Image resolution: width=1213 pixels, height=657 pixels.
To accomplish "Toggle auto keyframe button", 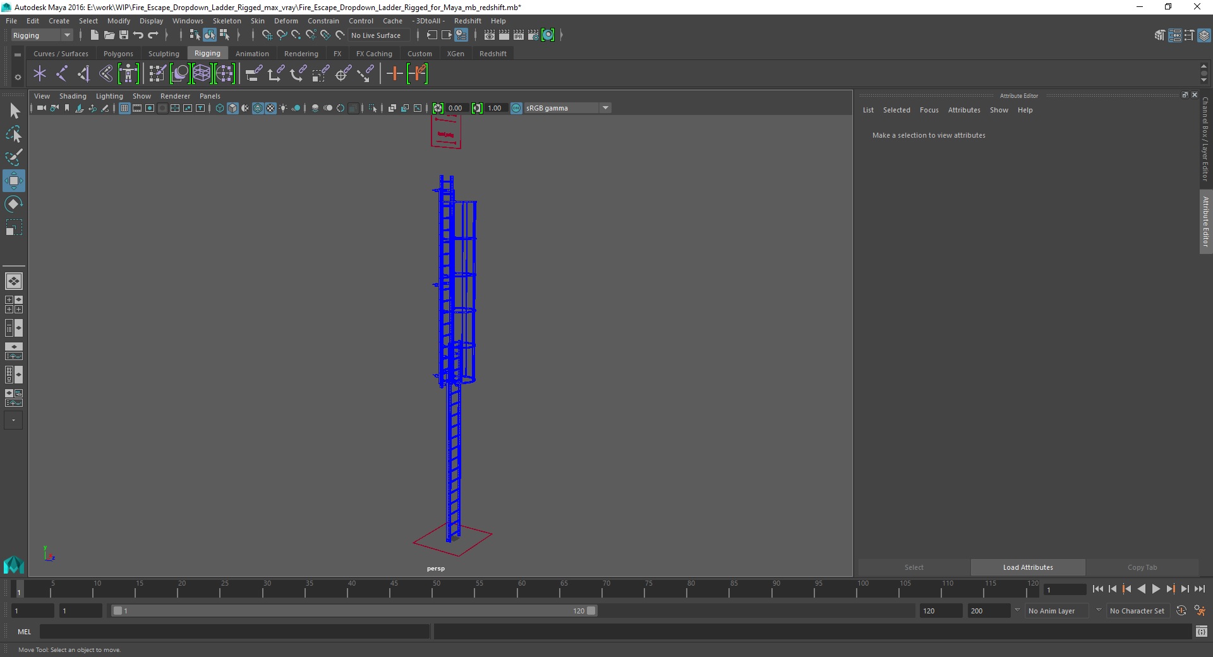I will tap(1181, 611).
